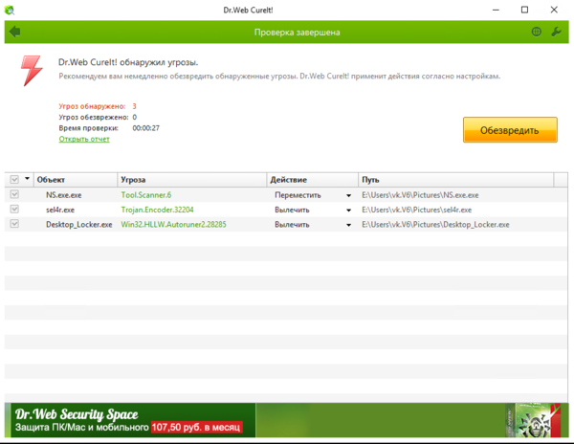Click the red lightning threat icon
Viewport: 574px width, 444px height.
point(32,71)
